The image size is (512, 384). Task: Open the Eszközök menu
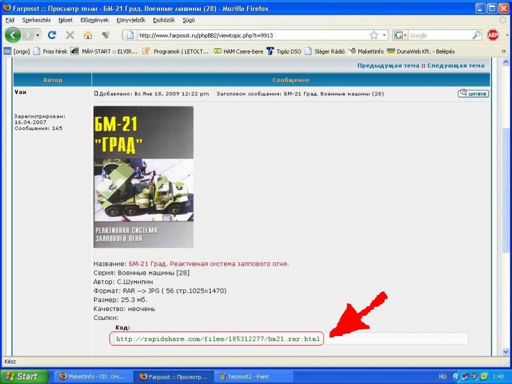[x=163, y=20]
